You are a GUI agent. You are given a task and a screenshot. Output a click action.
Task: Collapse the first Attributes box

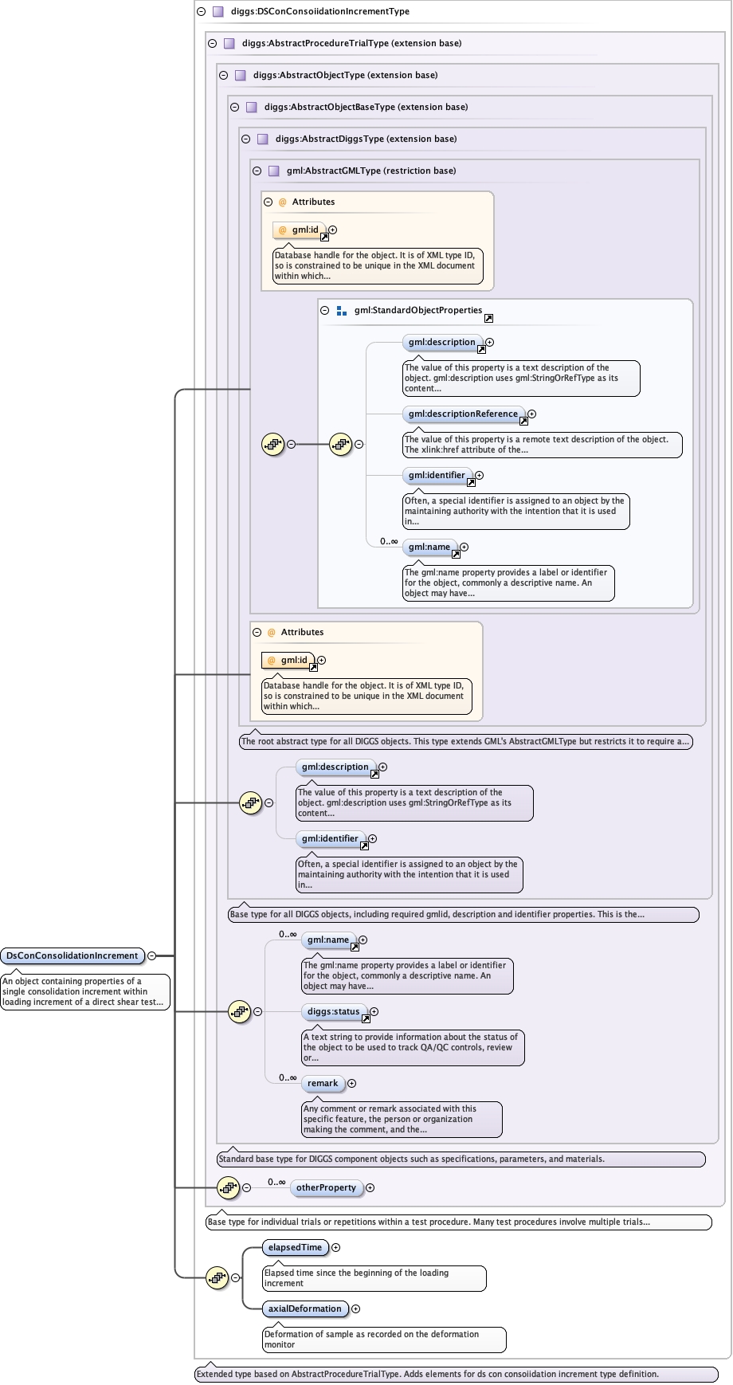click(x=268, y=202)
